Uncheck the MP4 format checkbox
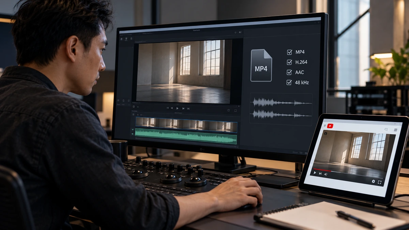This screenshot has height=230, width=409. tap(289, 52)
